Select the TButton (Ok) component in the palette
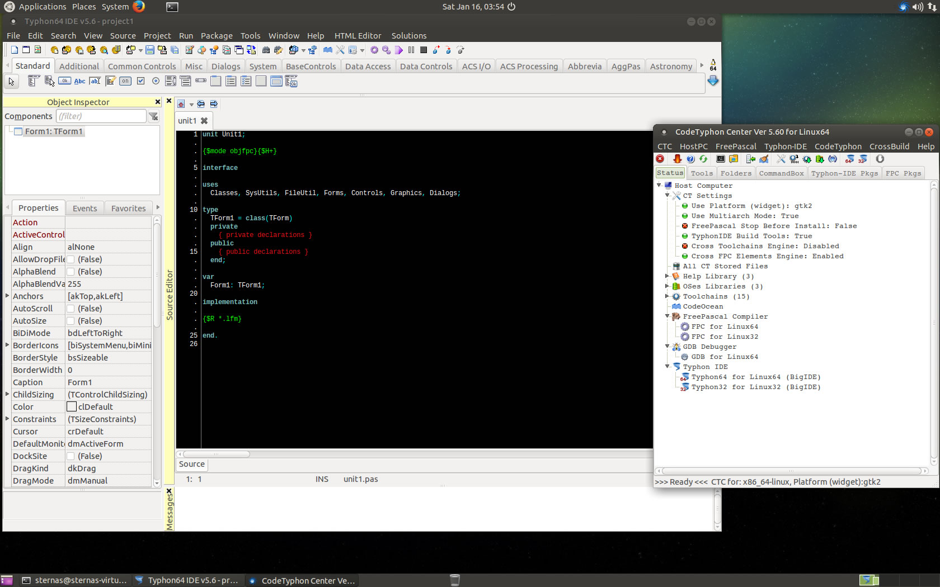Screen dimensions: 940x587 [64, 81]
